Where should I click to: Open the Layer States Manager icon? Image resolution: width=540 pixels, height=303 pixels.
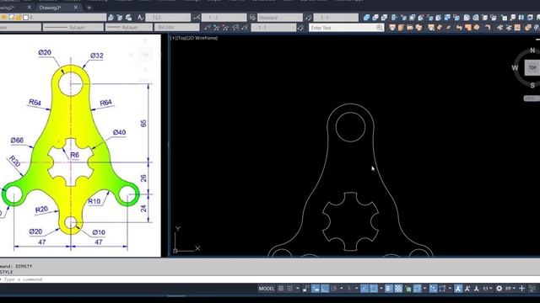[x=129, y=17]
